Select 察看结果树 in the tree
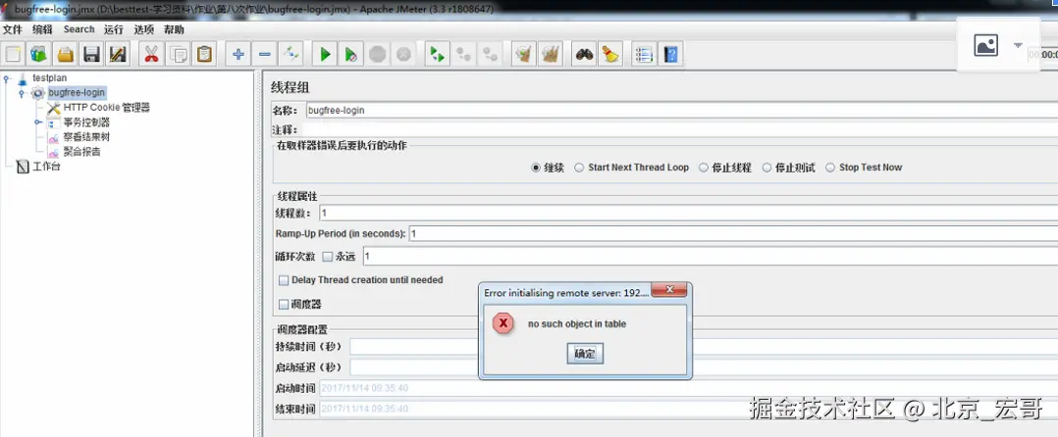 (86, 137)
